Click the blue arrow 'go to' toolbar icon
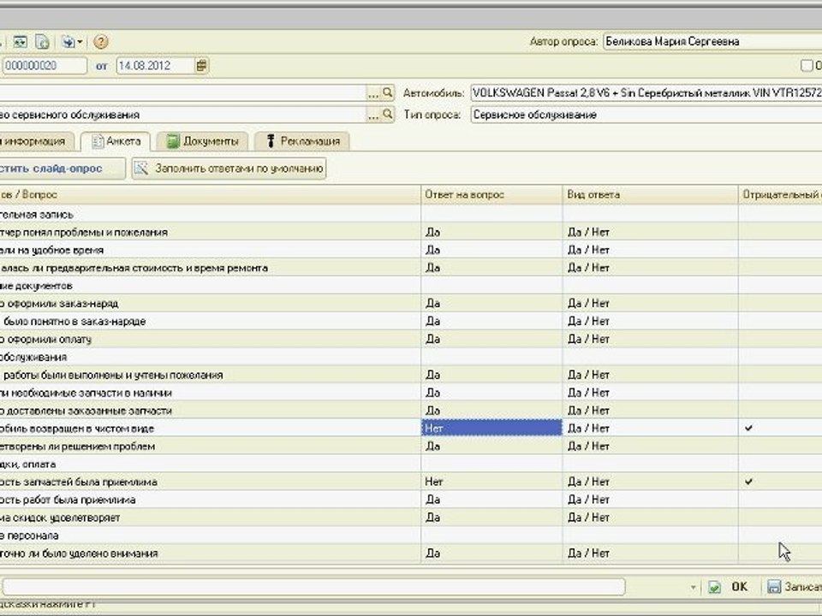 pos(68,41)
